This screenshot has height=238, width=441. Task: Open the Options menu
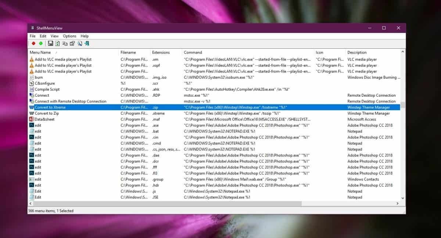pos(69,36)
